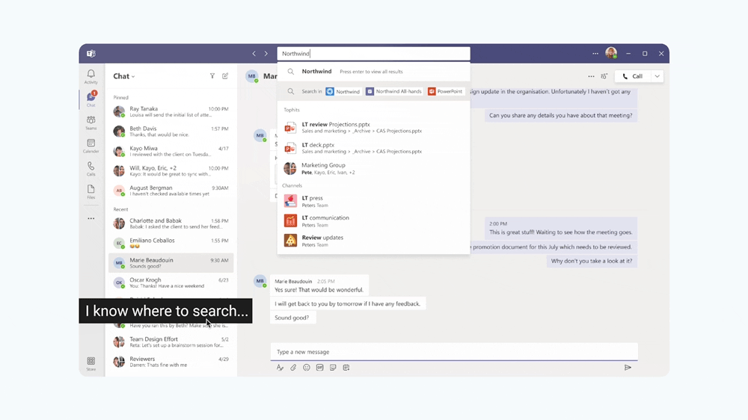Open the Oscar Krogh chat
Image resolution: width=748 pixels, height=420 pixels.
click(x=171, y=282)
